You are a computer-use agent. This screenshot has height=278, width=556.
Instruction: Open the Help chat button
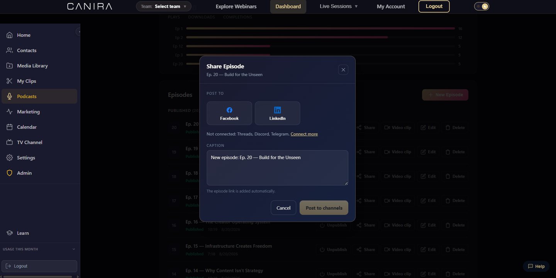coord(536,266)
